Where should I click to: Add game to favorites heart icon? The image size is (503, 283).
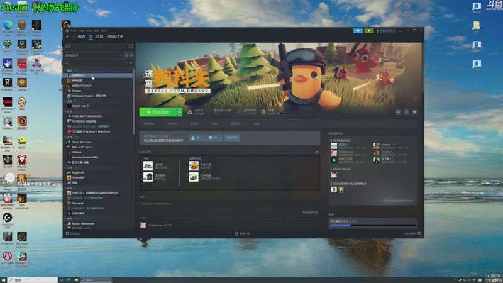point(414,112)
